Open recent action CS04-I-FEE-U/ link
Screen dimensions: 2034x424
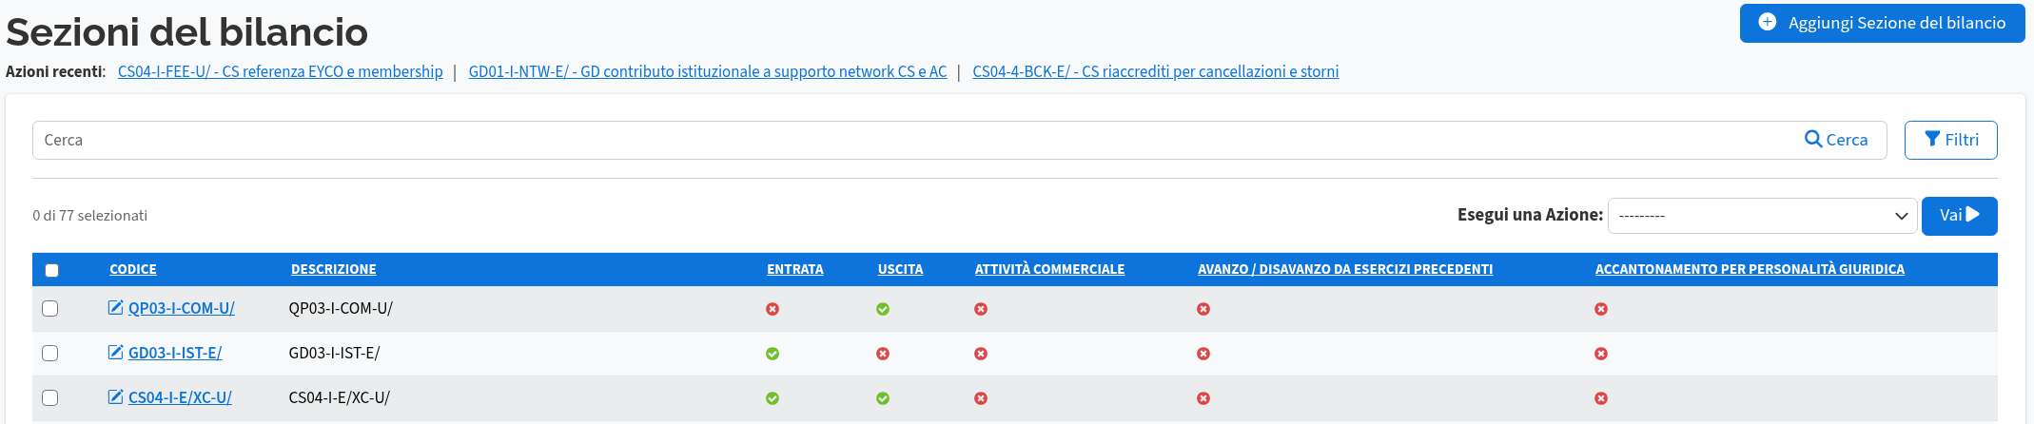[280, 71]
